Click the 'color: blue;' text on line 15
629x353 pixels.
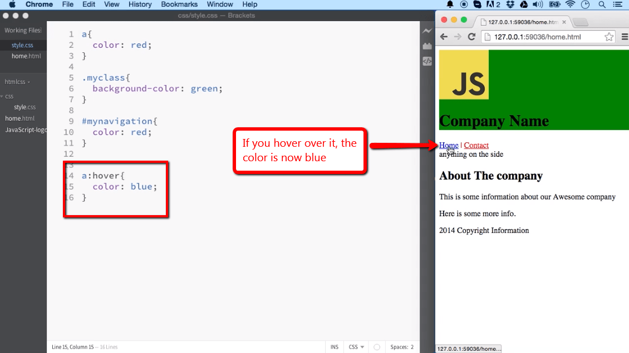(x=125, y=187)
